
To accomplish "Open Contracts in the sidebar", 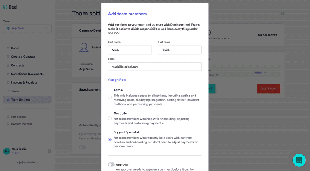I will point(17,65).
